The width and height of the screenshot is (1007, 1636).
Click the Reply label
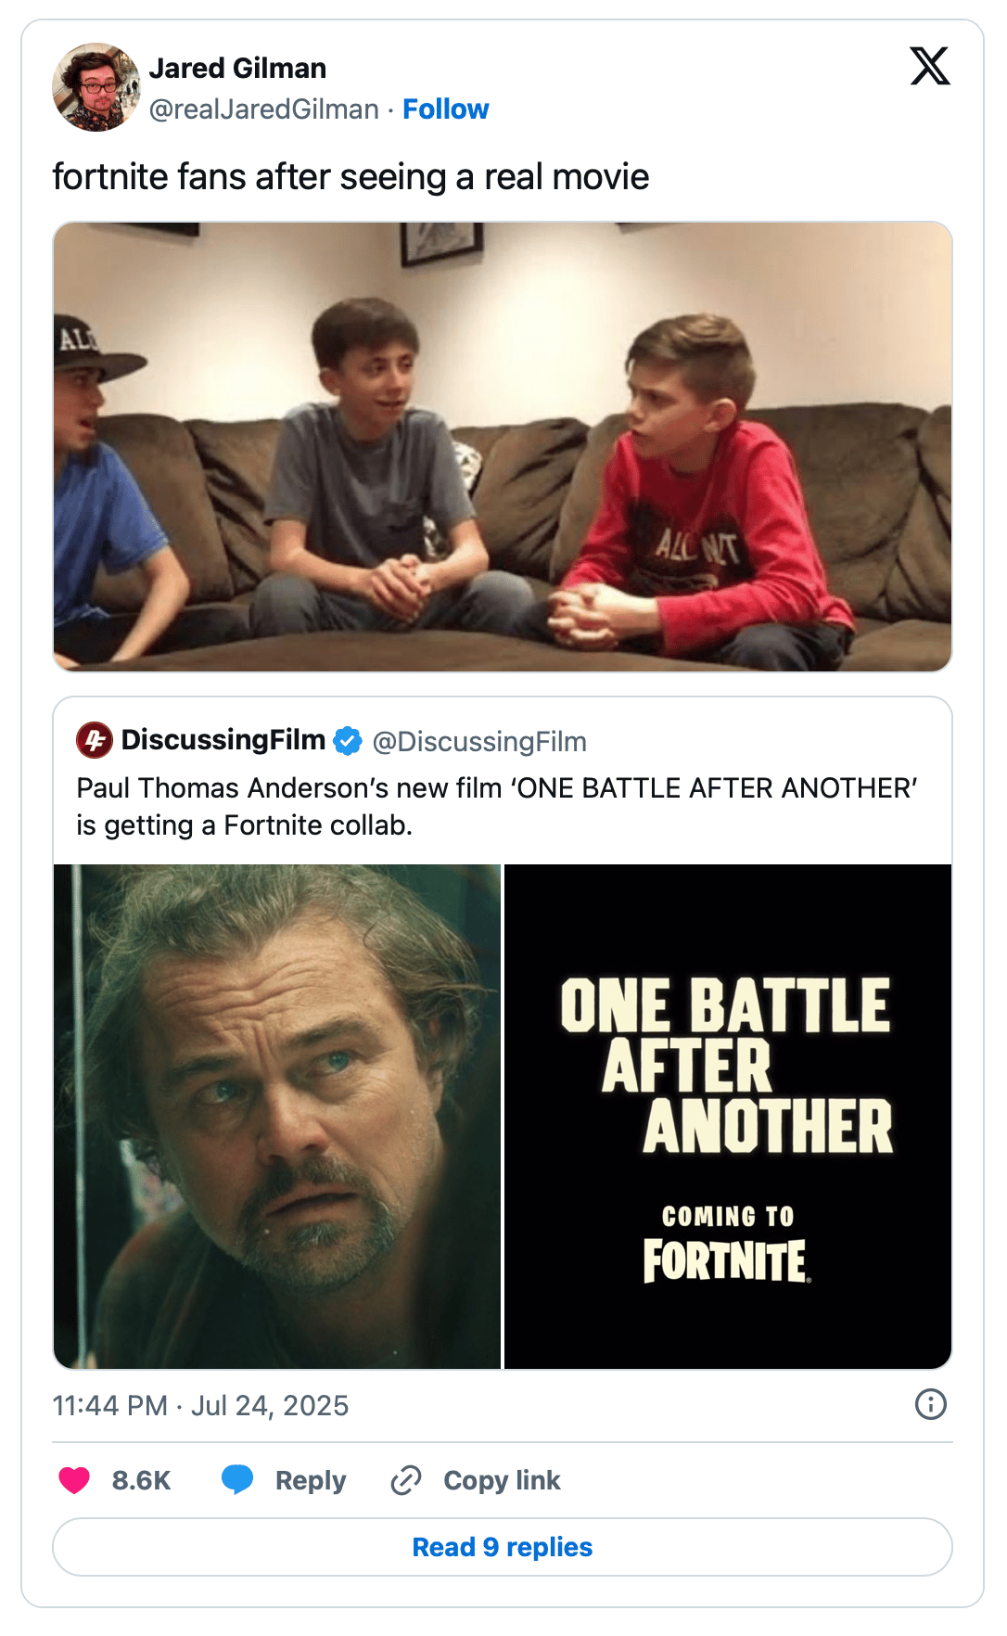click(x=311, y=1481)
